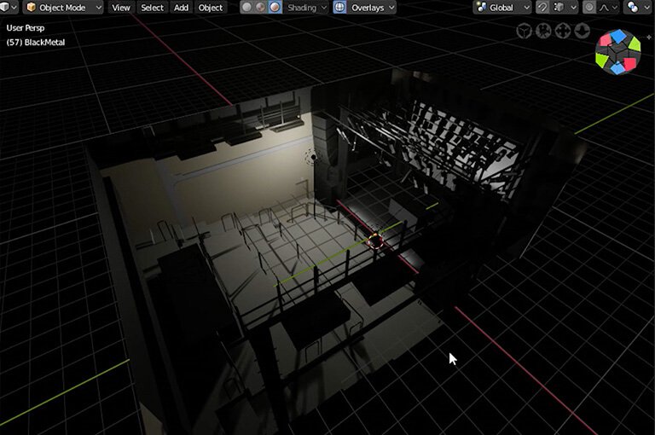This screenshot has height=435, width=655.
Task: Enable rendered viewport shading mode
Action: 275,8
